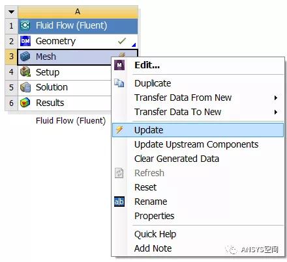The height and width of the screenshot is (262, 287).
Task: Click the lightning bolt Update icon
Action: tap(119, 130)
